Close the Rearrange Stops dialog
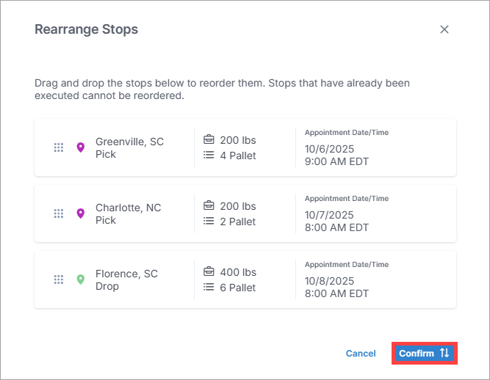Viewport: 490px width, 380px height. tap(444, 30)
